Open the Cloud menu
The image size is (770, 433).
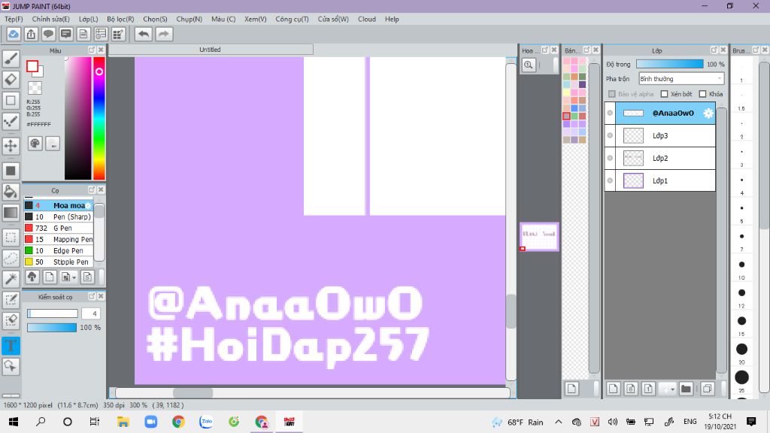coord(367,19)
